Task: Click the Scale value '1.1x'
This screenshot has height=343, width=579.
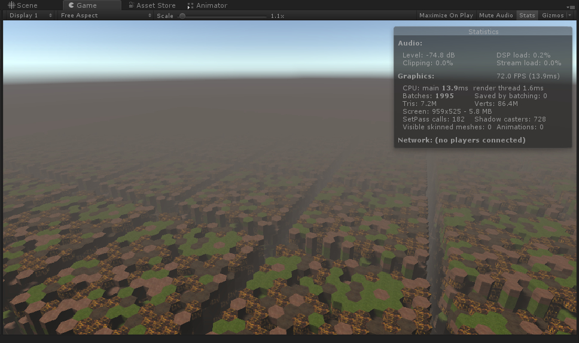Action: click(x=278, y=16)
